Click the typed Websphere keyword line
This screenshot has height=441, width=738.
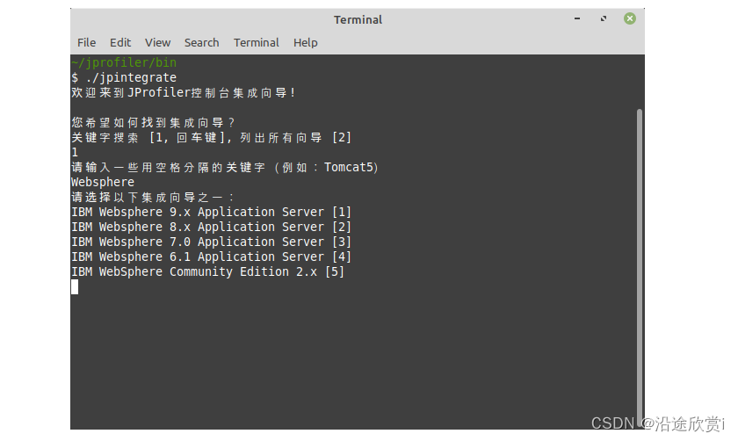[103, 182]
